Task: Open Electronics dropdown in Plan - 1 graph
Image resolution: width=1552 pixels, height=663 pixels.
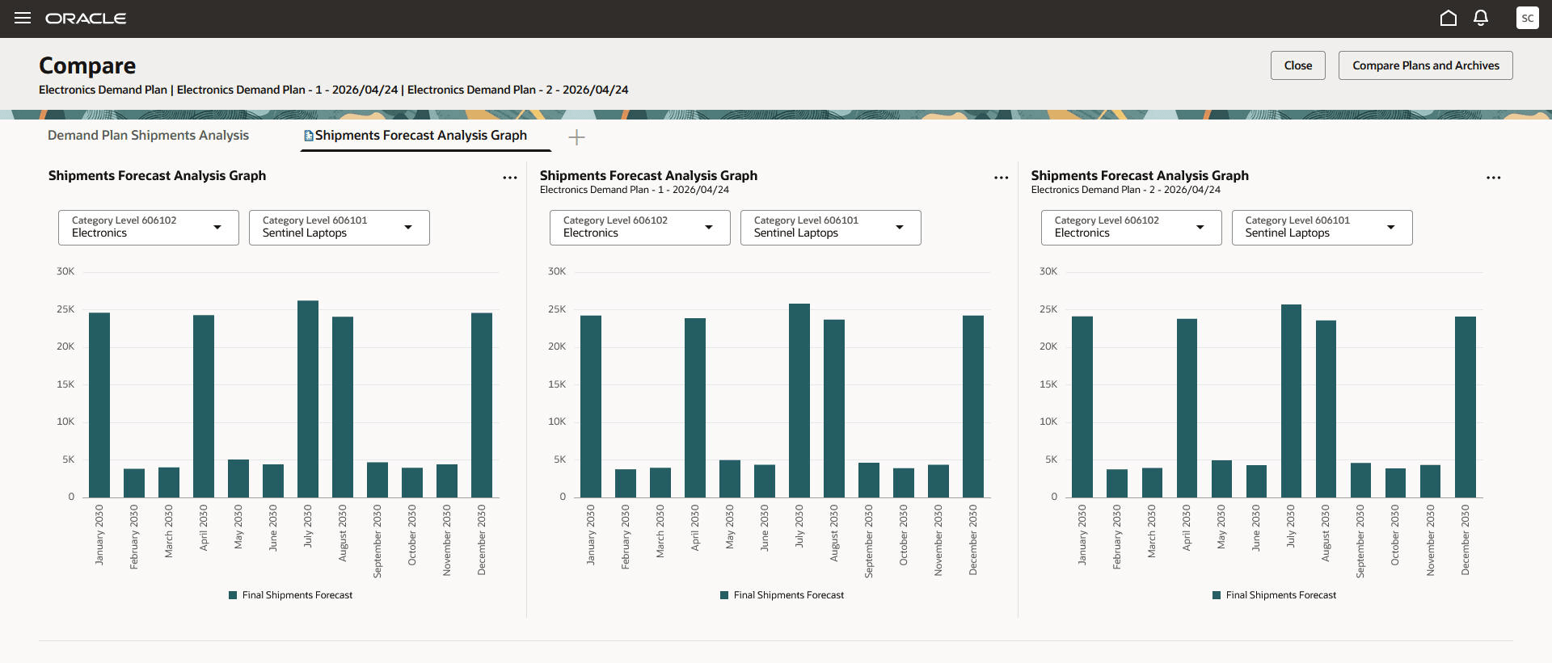Action: click(640, 228)
